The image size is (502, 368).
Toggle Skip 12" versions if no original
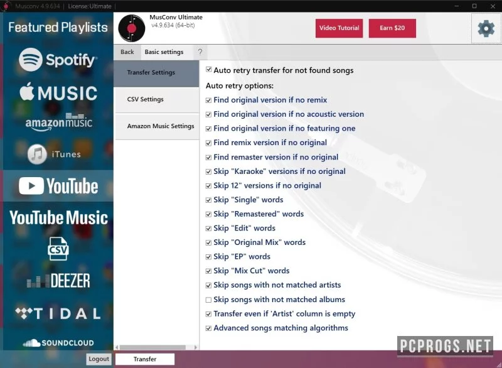pos(208,186)
